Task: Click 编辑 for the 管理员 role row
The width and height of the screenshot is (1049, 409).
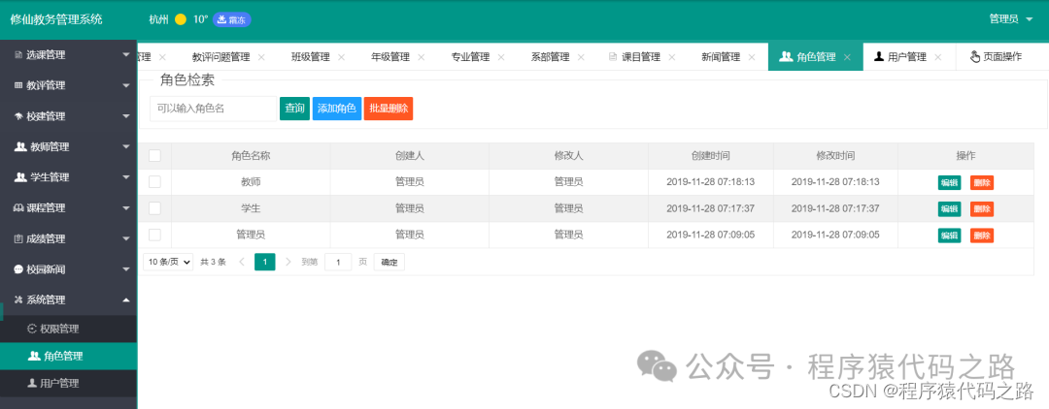Action: point(949,236)
